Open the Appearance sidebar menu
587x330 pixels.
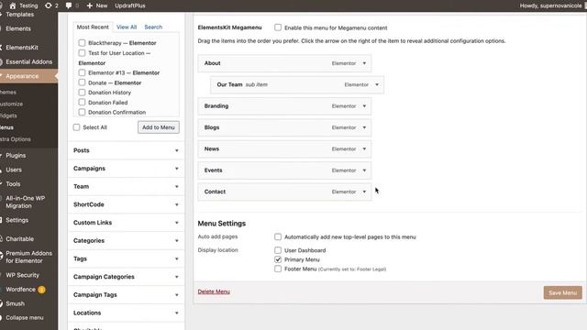[22, 76]
